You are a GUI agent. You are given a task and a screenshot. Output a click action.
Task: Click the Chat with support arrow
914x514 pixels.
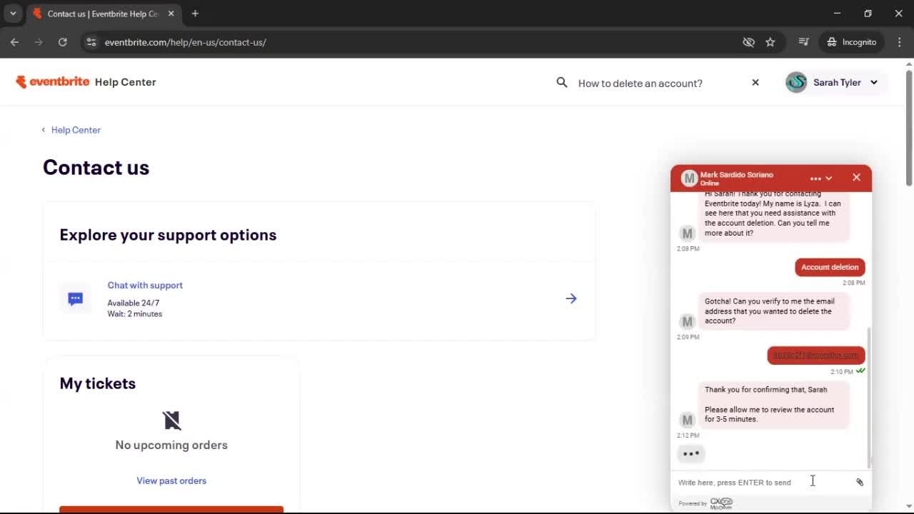pos(571,298)
